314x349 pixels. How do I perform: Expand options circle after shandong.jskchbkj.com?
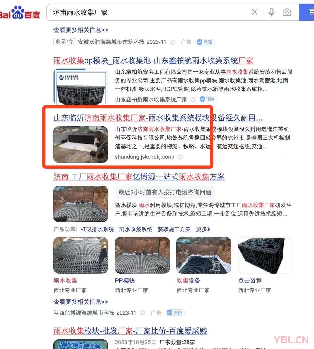(180, 157)
